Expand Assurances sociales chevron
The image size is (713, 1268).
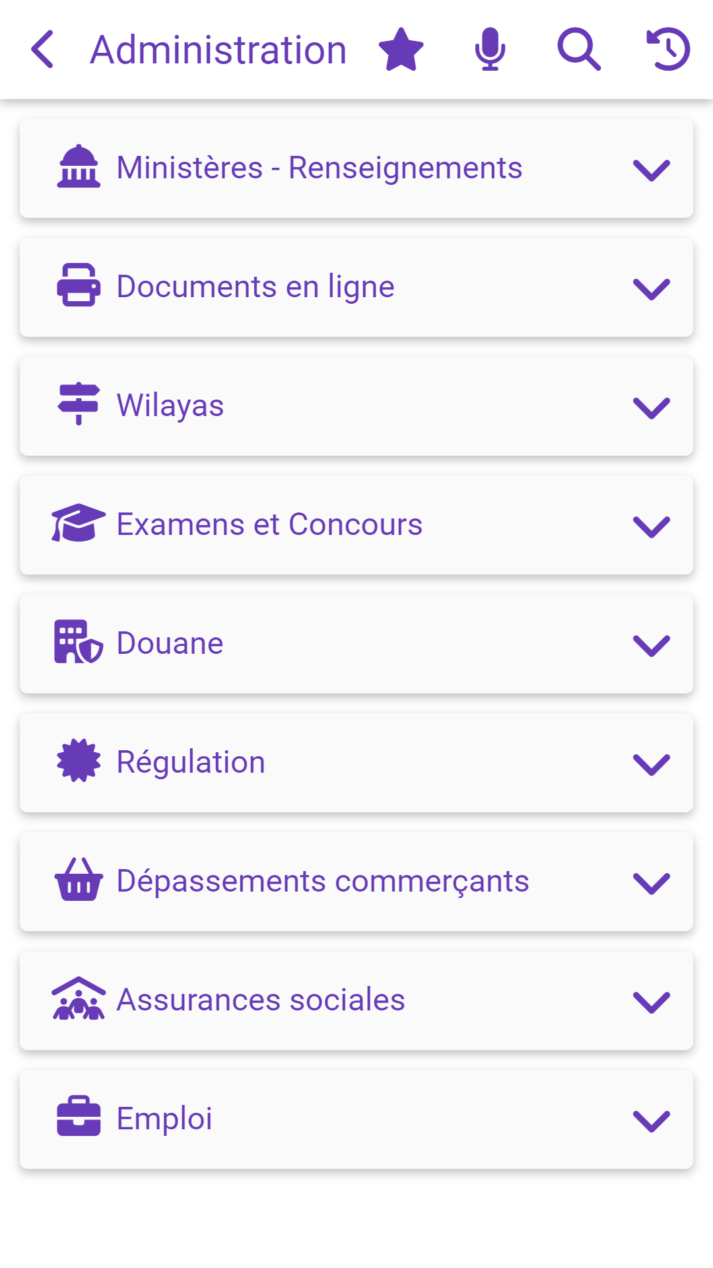[651, 1002]
